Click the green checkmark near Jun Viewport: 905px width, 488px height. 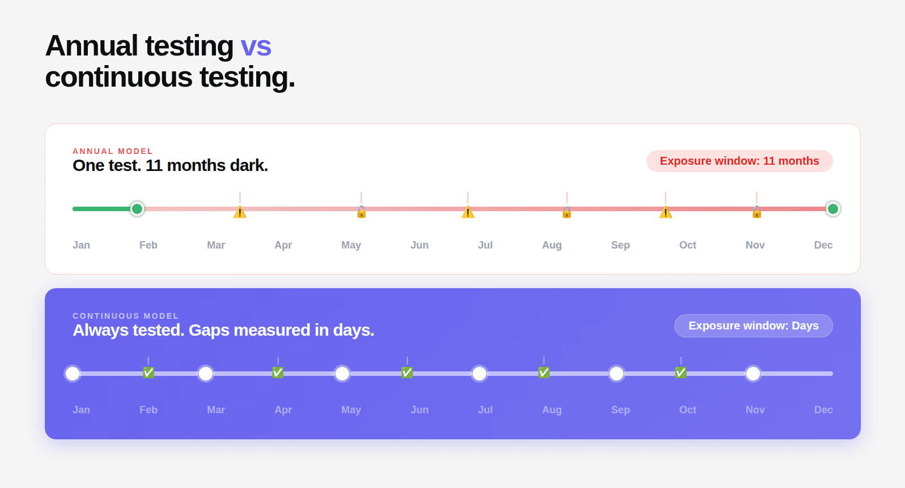(407, 372)
